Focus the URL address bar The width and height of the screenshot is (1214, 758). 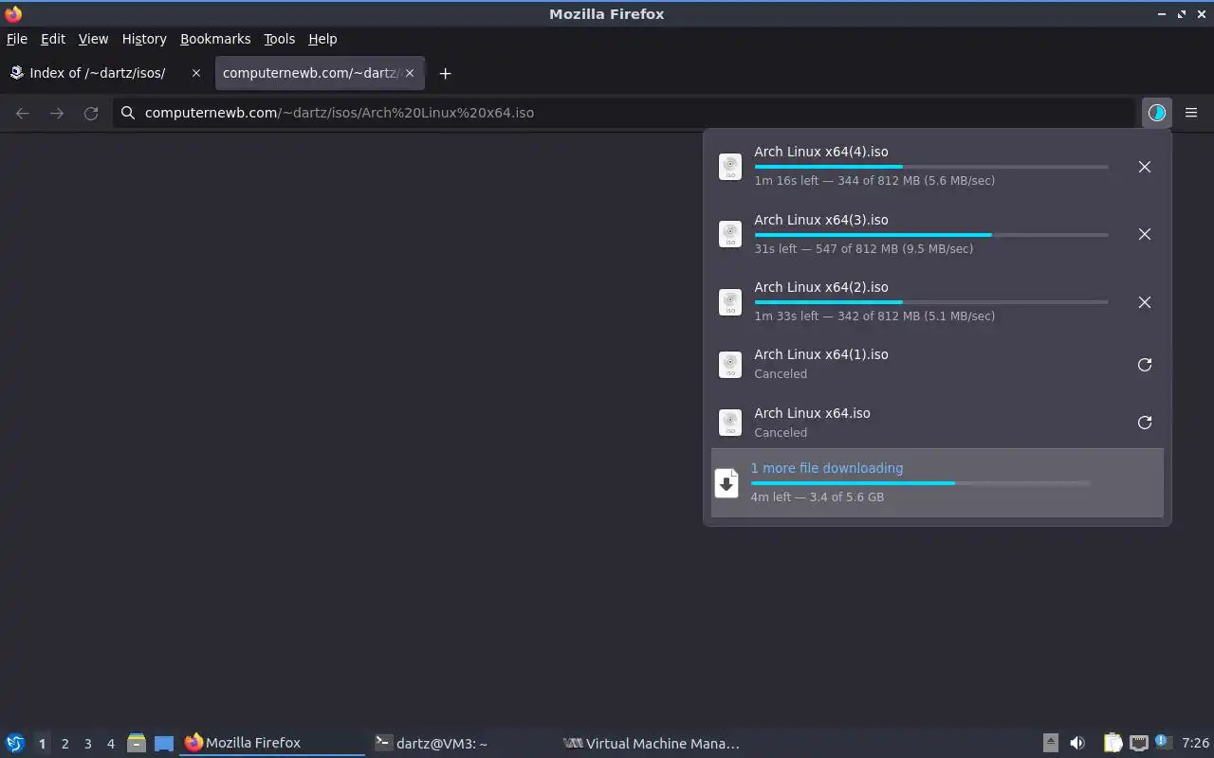click(624, 113)
